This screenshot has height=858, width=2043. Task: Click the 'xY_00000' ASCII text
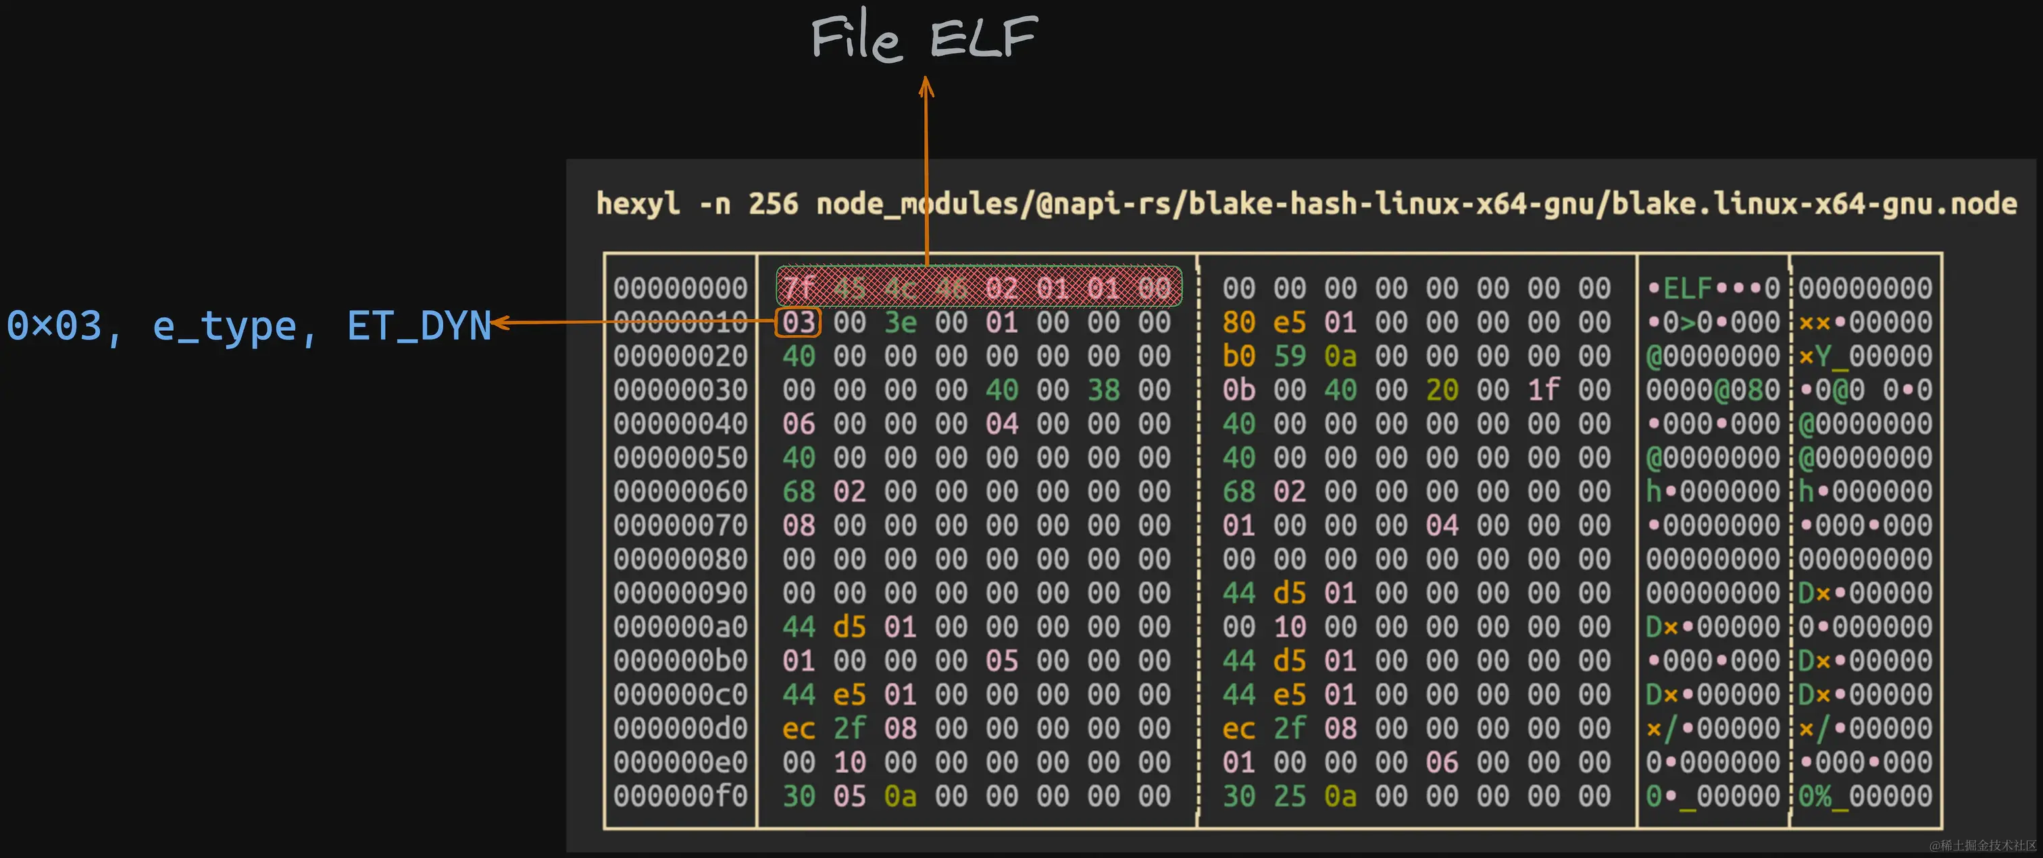click(x=1865, y=356)
